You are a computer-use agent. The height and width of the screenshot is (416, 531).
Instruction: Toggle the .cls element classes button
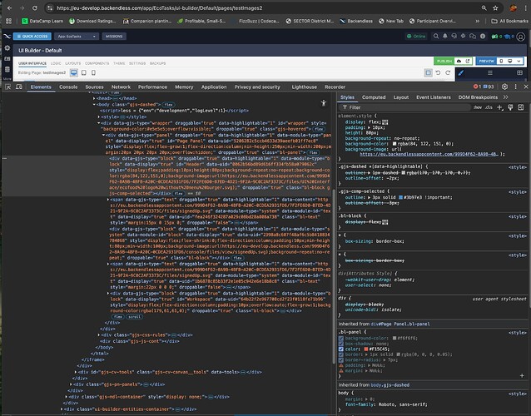point(487,107)
